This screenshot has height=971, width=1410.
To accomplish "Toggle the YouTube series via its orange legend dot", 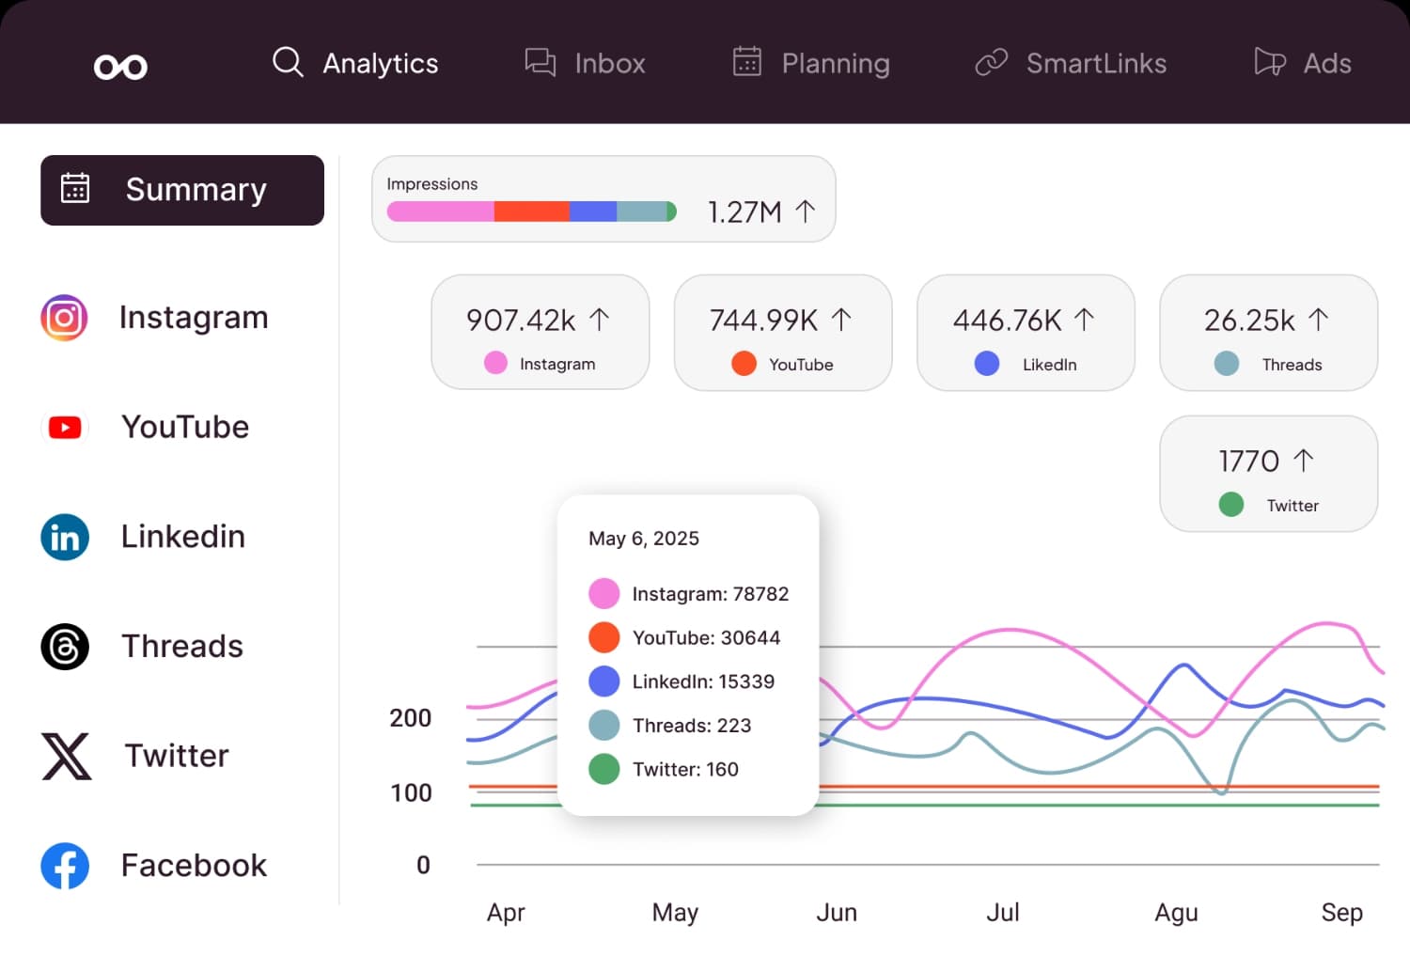I will click(603, 637).
